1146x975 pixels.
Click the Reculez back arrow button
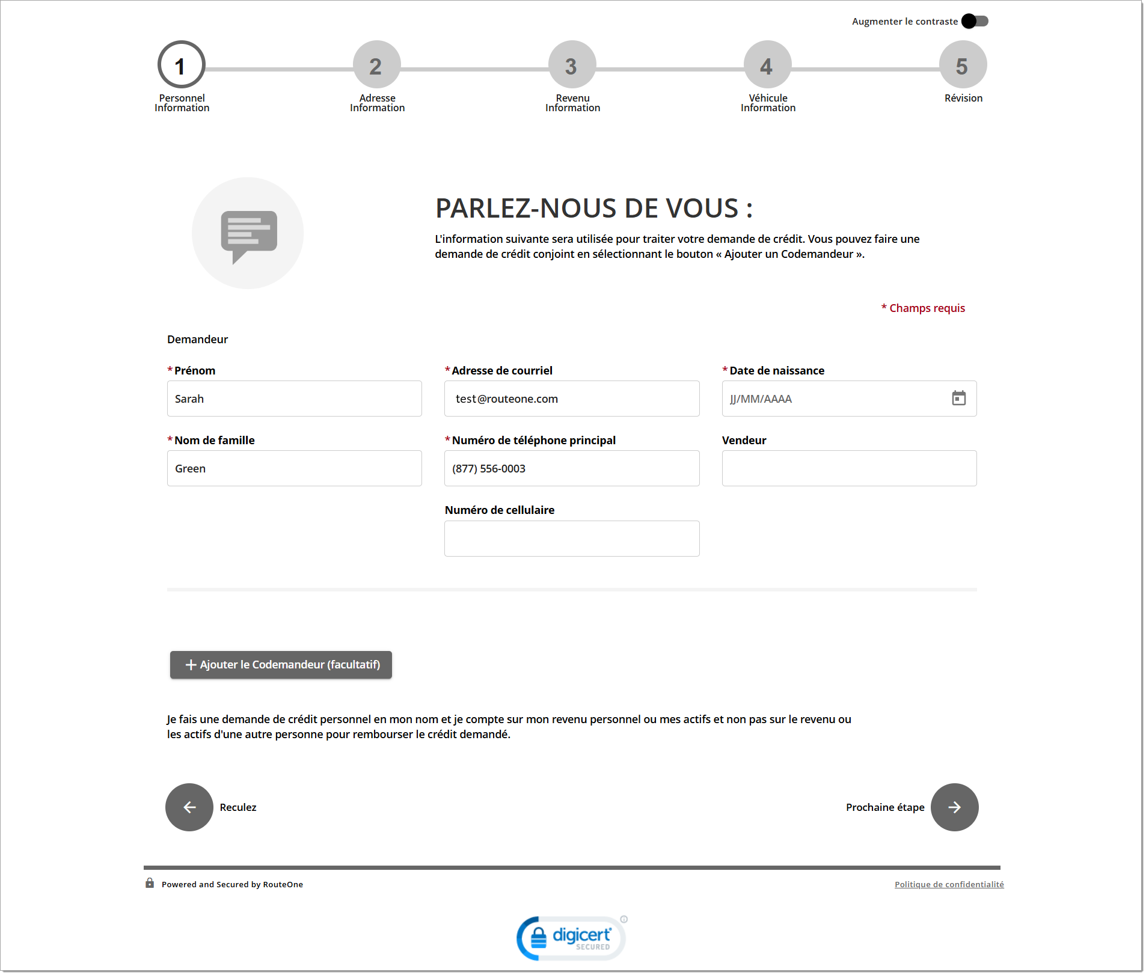189,807
